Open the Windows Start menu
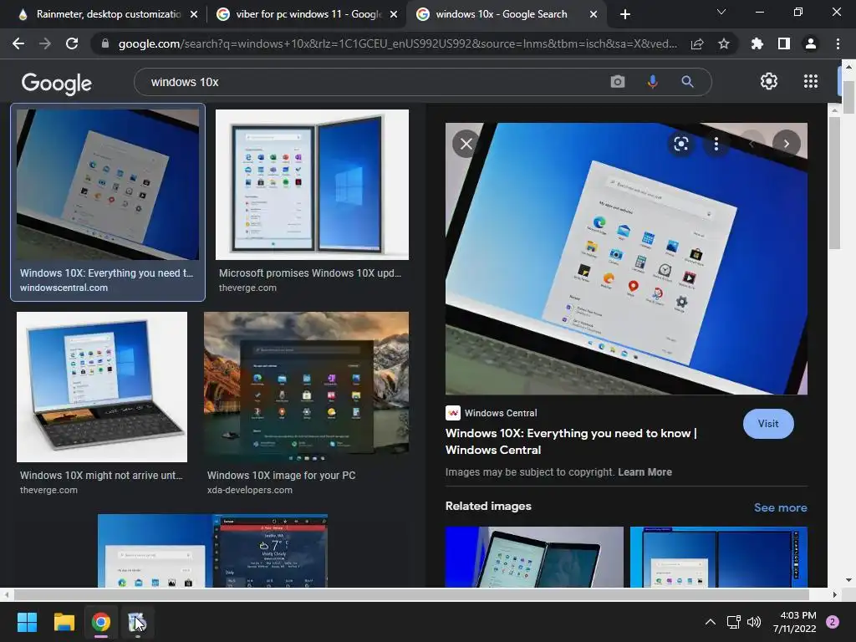856x642 pixels. point(27,622)
